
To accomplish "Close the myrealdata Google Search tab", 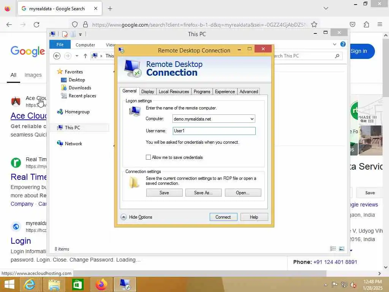I will 96,8.
